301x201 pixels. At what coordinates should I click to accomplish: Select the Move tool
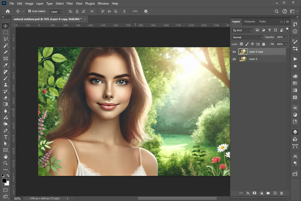(x=6, y=25)
